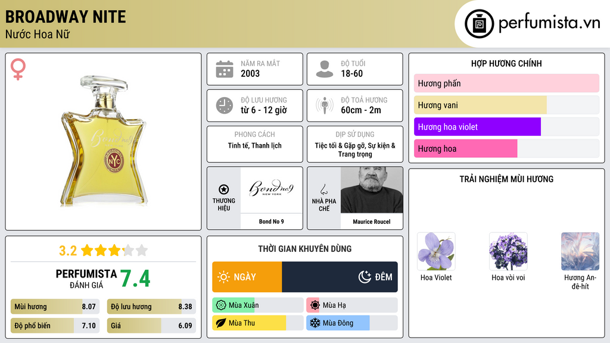This screenshot has height=343, width=610.
Task: Click the Mùi hương 8.07 score bar
Action: (x=55, y=307)
